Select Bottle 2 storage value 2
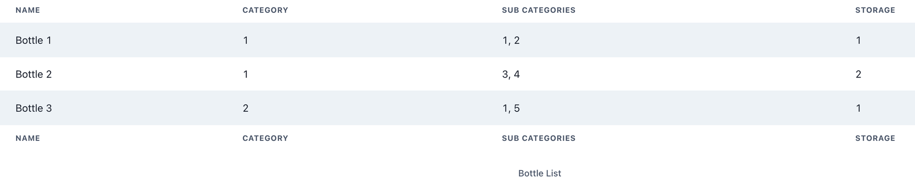Image resolution: width=915 pixels, height=192 pixels. pyautogui.click(x=858, y=74)
